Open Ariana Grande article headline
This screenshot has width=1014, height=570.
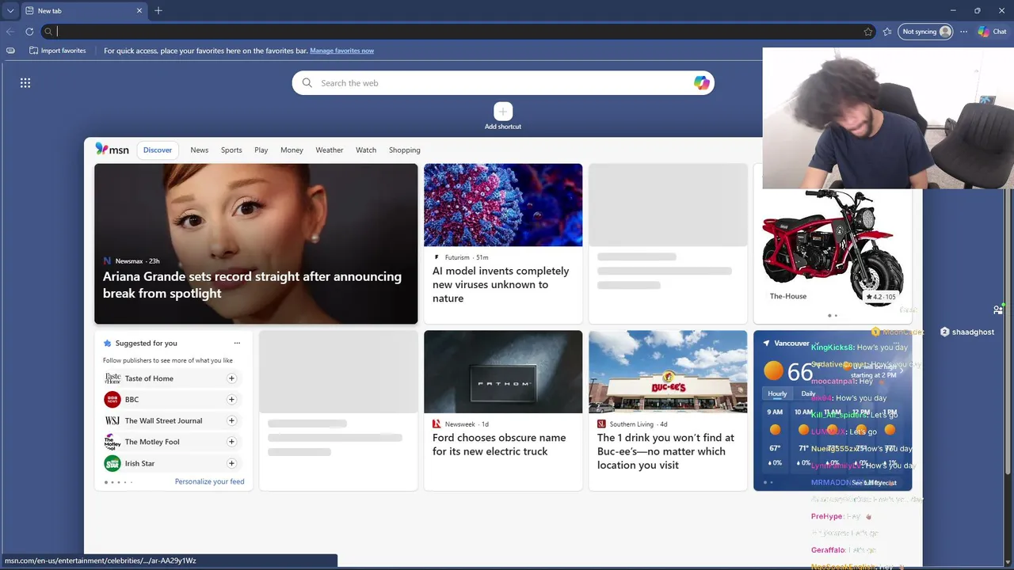point(252,285)
